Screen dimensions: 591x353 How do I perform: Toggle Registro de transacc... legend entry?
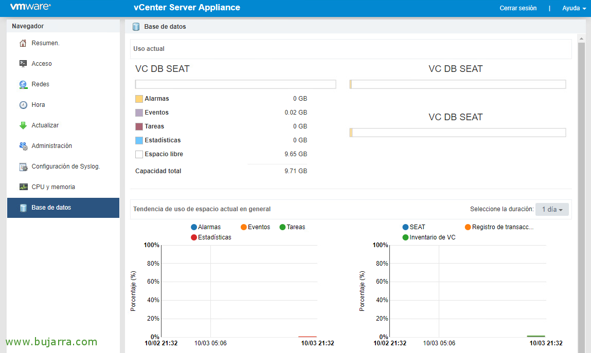(499, 227)
